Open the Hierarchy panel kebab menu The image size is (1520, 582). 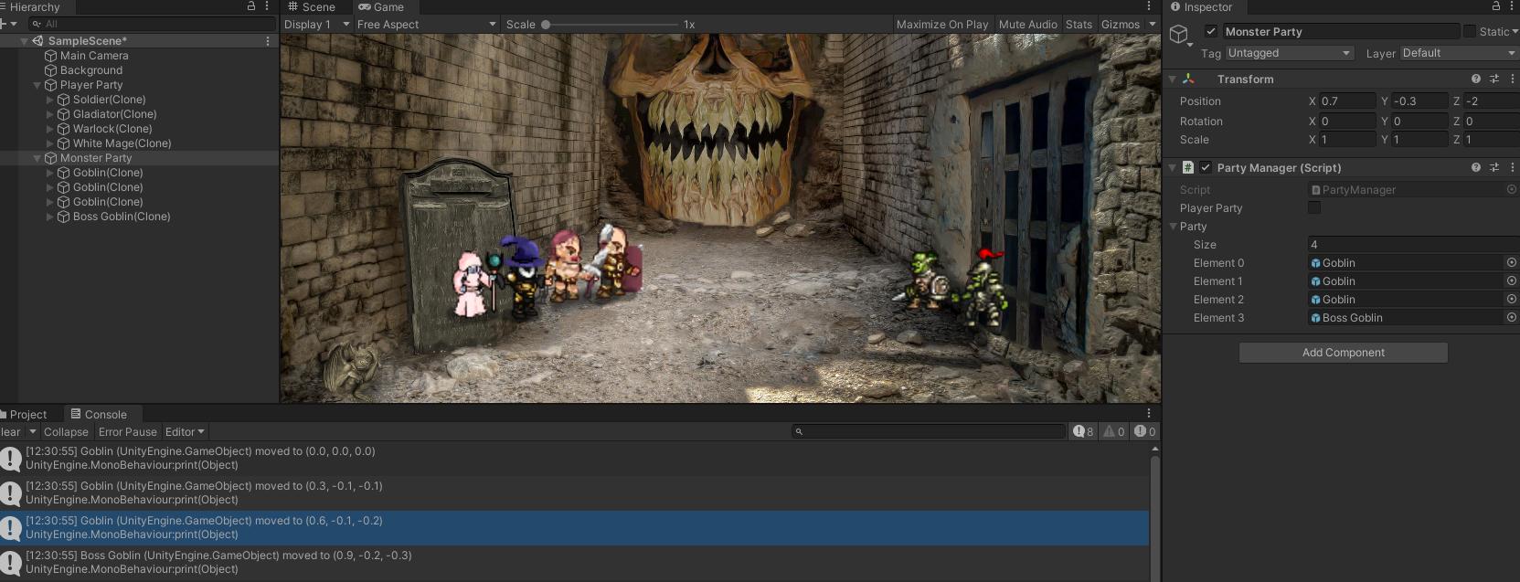pyautogui.click(x=269, y=6)
